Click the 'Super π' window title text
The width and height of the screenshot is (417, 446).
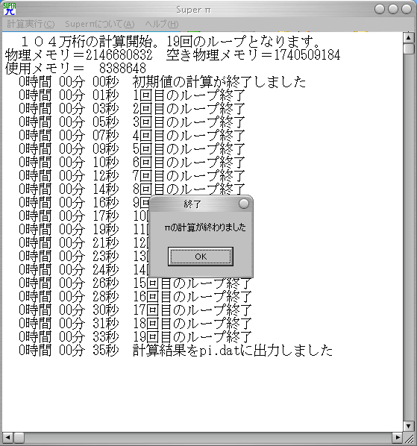(193, 10)
